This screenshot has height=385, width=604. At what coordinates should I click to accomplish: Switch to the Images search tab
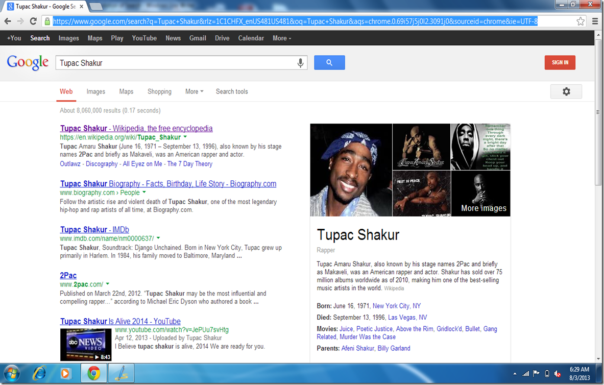pyautogui.click(x=95, y=91)
